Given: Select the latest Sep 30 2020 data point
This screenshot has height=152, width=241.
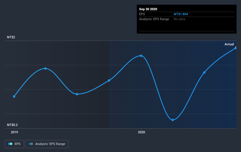Looking at the screenshot, I should click(236, 48).
